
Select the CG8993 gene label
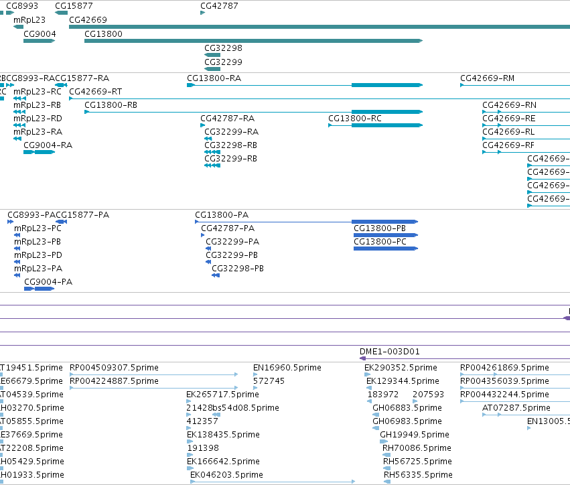click(22, 6)
